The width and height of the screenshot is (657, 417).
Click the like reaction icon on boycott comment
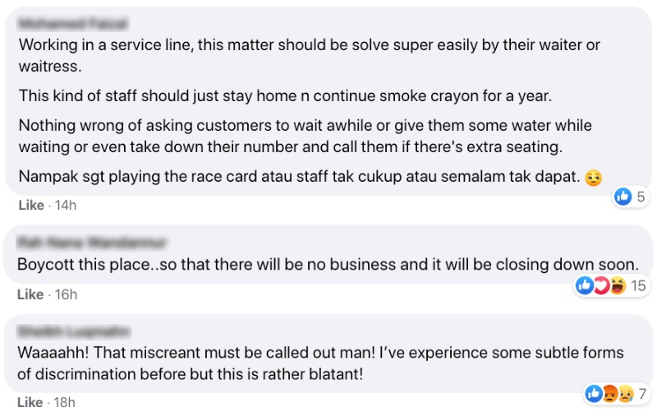585,285
